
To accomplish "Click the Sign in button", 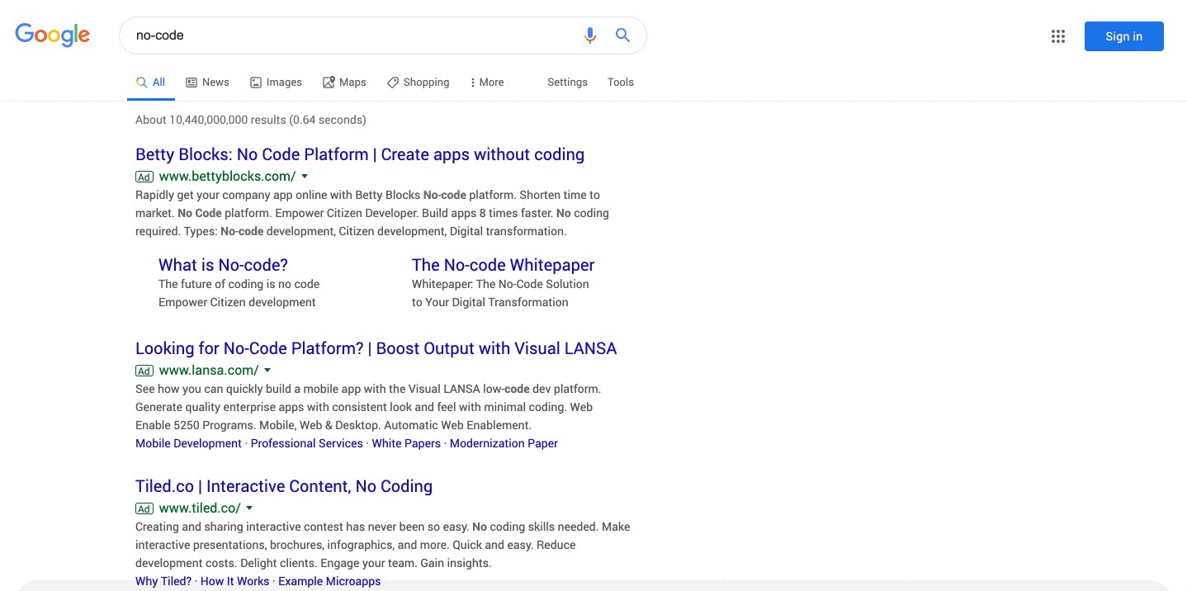I will (1123, 36).
